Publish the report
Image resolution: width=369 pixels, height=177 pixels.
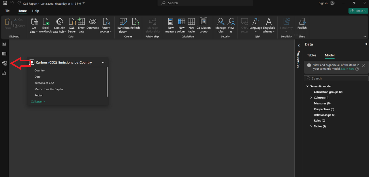point(302,24)
